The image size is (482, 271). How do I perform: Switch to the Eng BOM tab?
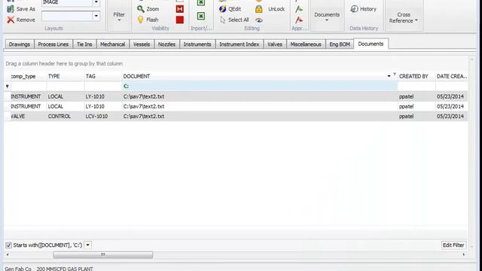point(340,44)
